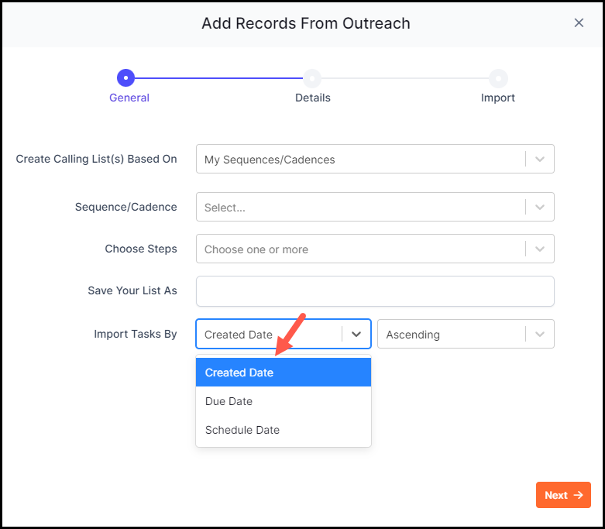Click chevron of Sequence/Cadence dropdown
The height and width of the screenshot is (529, 605).
click(x=540, y=208)
